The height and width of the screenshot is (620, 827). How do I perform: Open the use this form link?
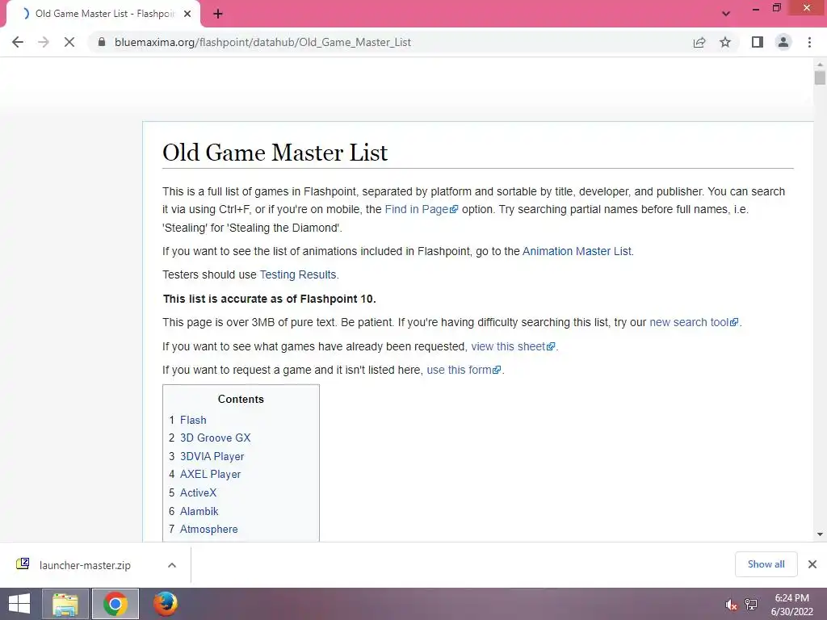tap(464, 370)
